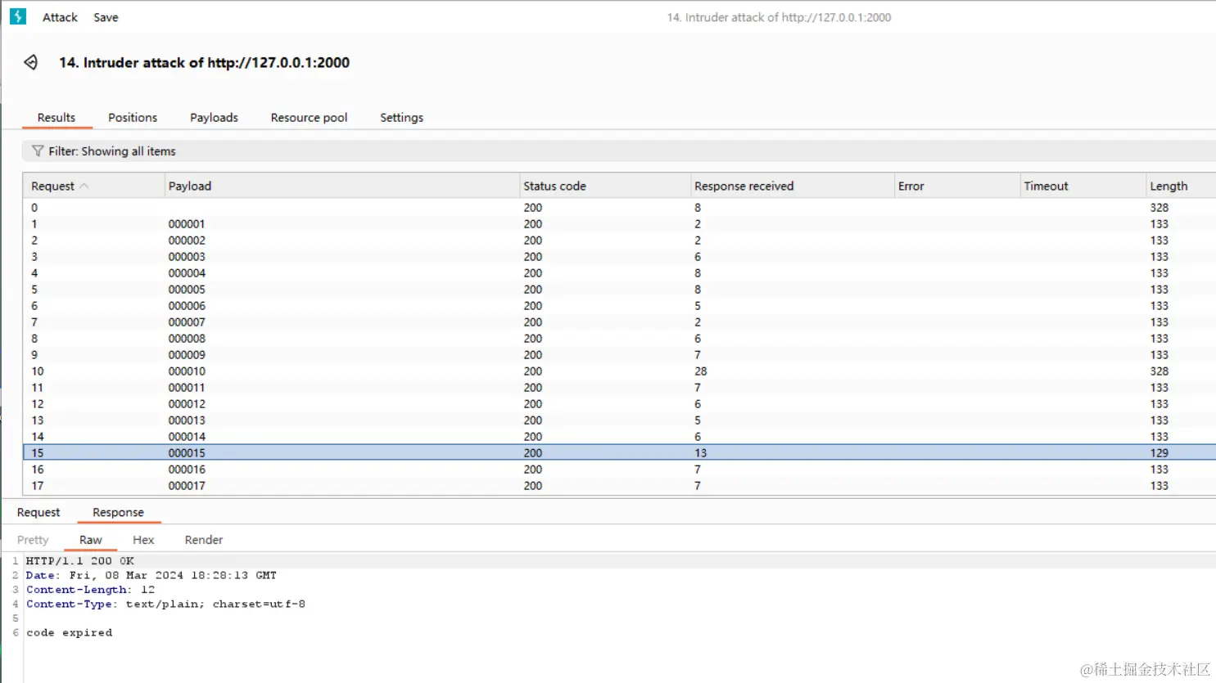
Task: Click the funnel icon in the filter bar
Action: click(38, 151)
